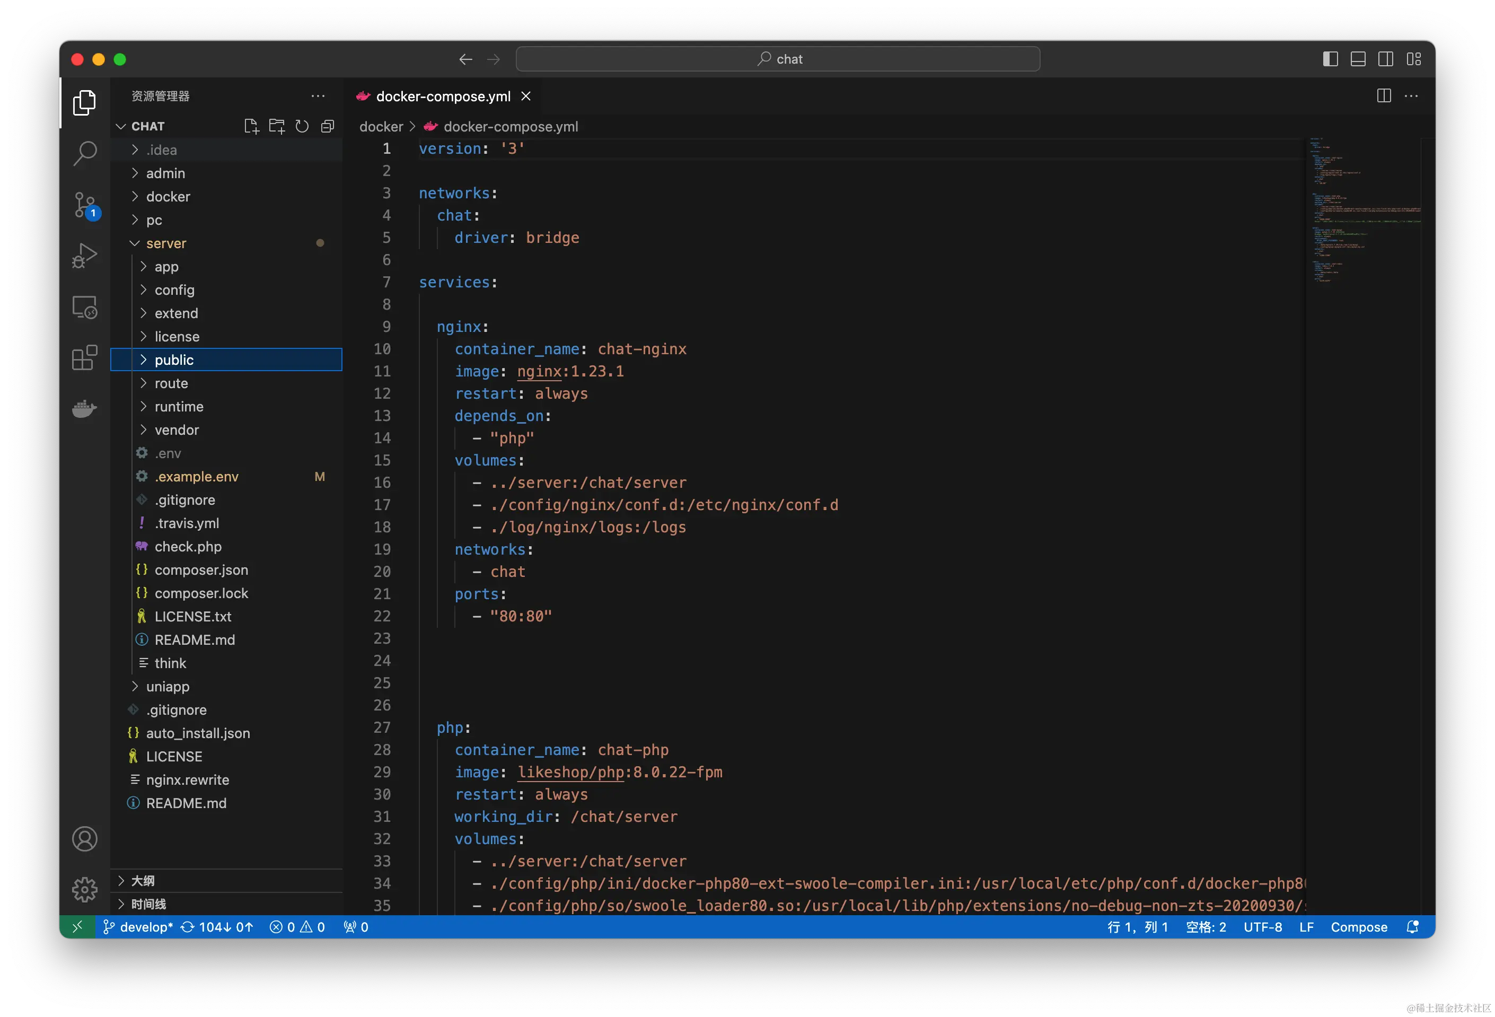Collapse all folders in explorer

click(328, 126)
